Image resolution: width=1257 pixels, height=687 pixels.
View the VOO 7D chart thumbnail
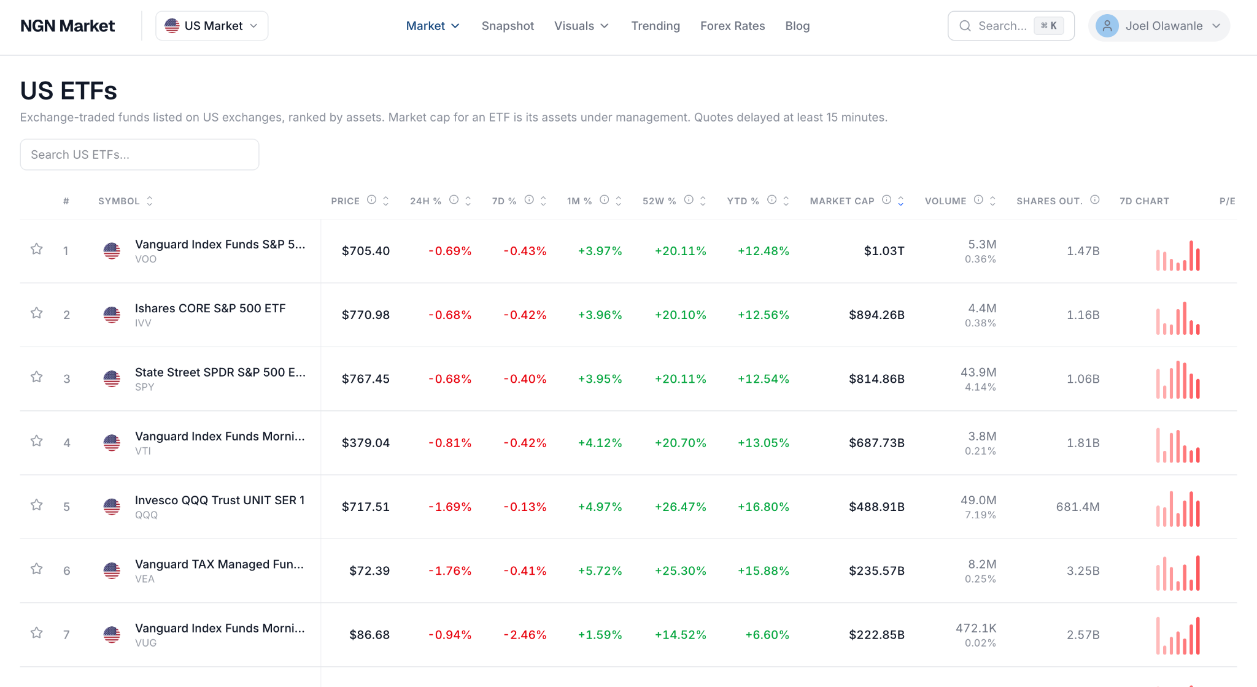pyautogui.click(x=1178, y=255)
